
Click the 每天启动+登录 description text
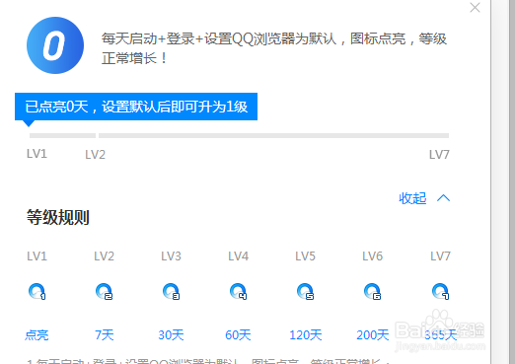(274, 48)
